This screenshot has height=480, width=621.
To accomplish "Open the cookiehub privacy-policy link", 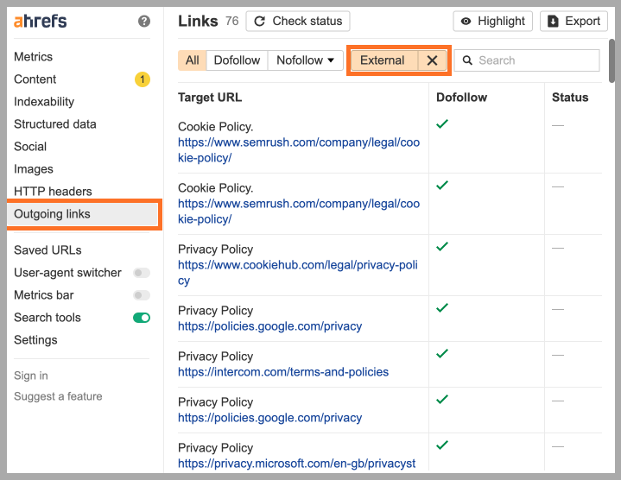I will (298, 273).
